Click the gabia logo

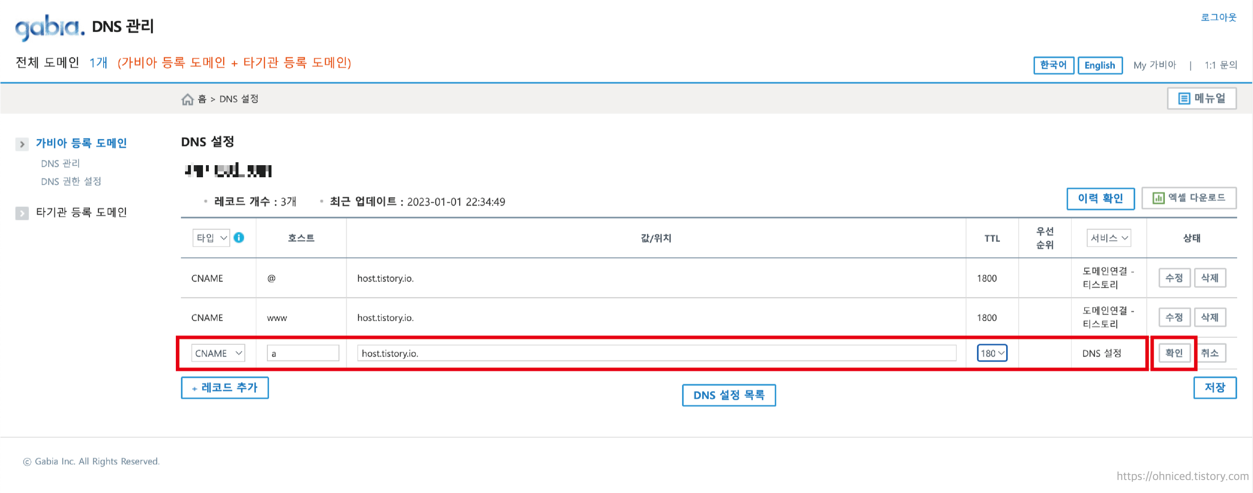pos(49,27)
